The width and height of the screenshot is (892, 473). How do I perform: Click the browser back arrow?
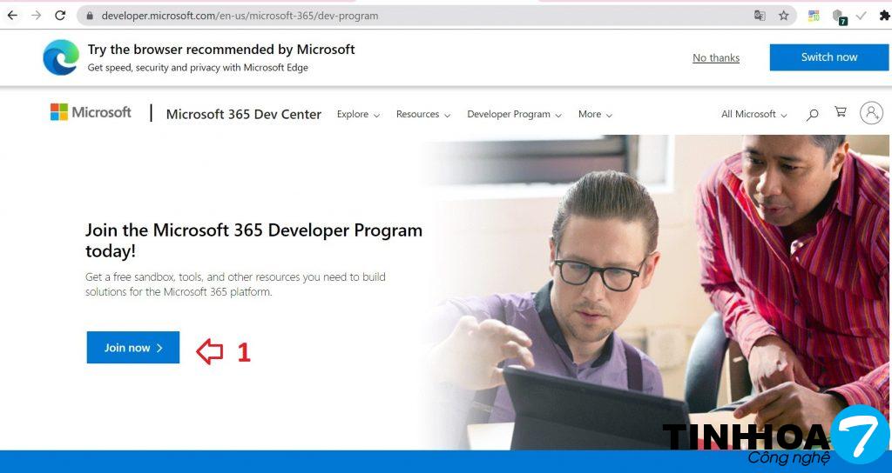click(12, 16)
